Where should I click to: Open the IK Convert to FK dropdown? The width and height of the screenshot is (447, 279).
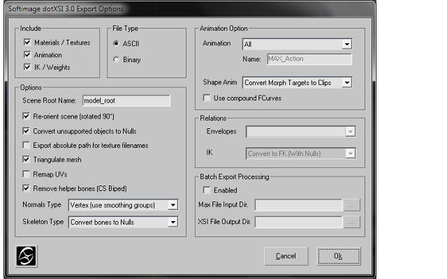pyautogui.click(x=301, y=153)
